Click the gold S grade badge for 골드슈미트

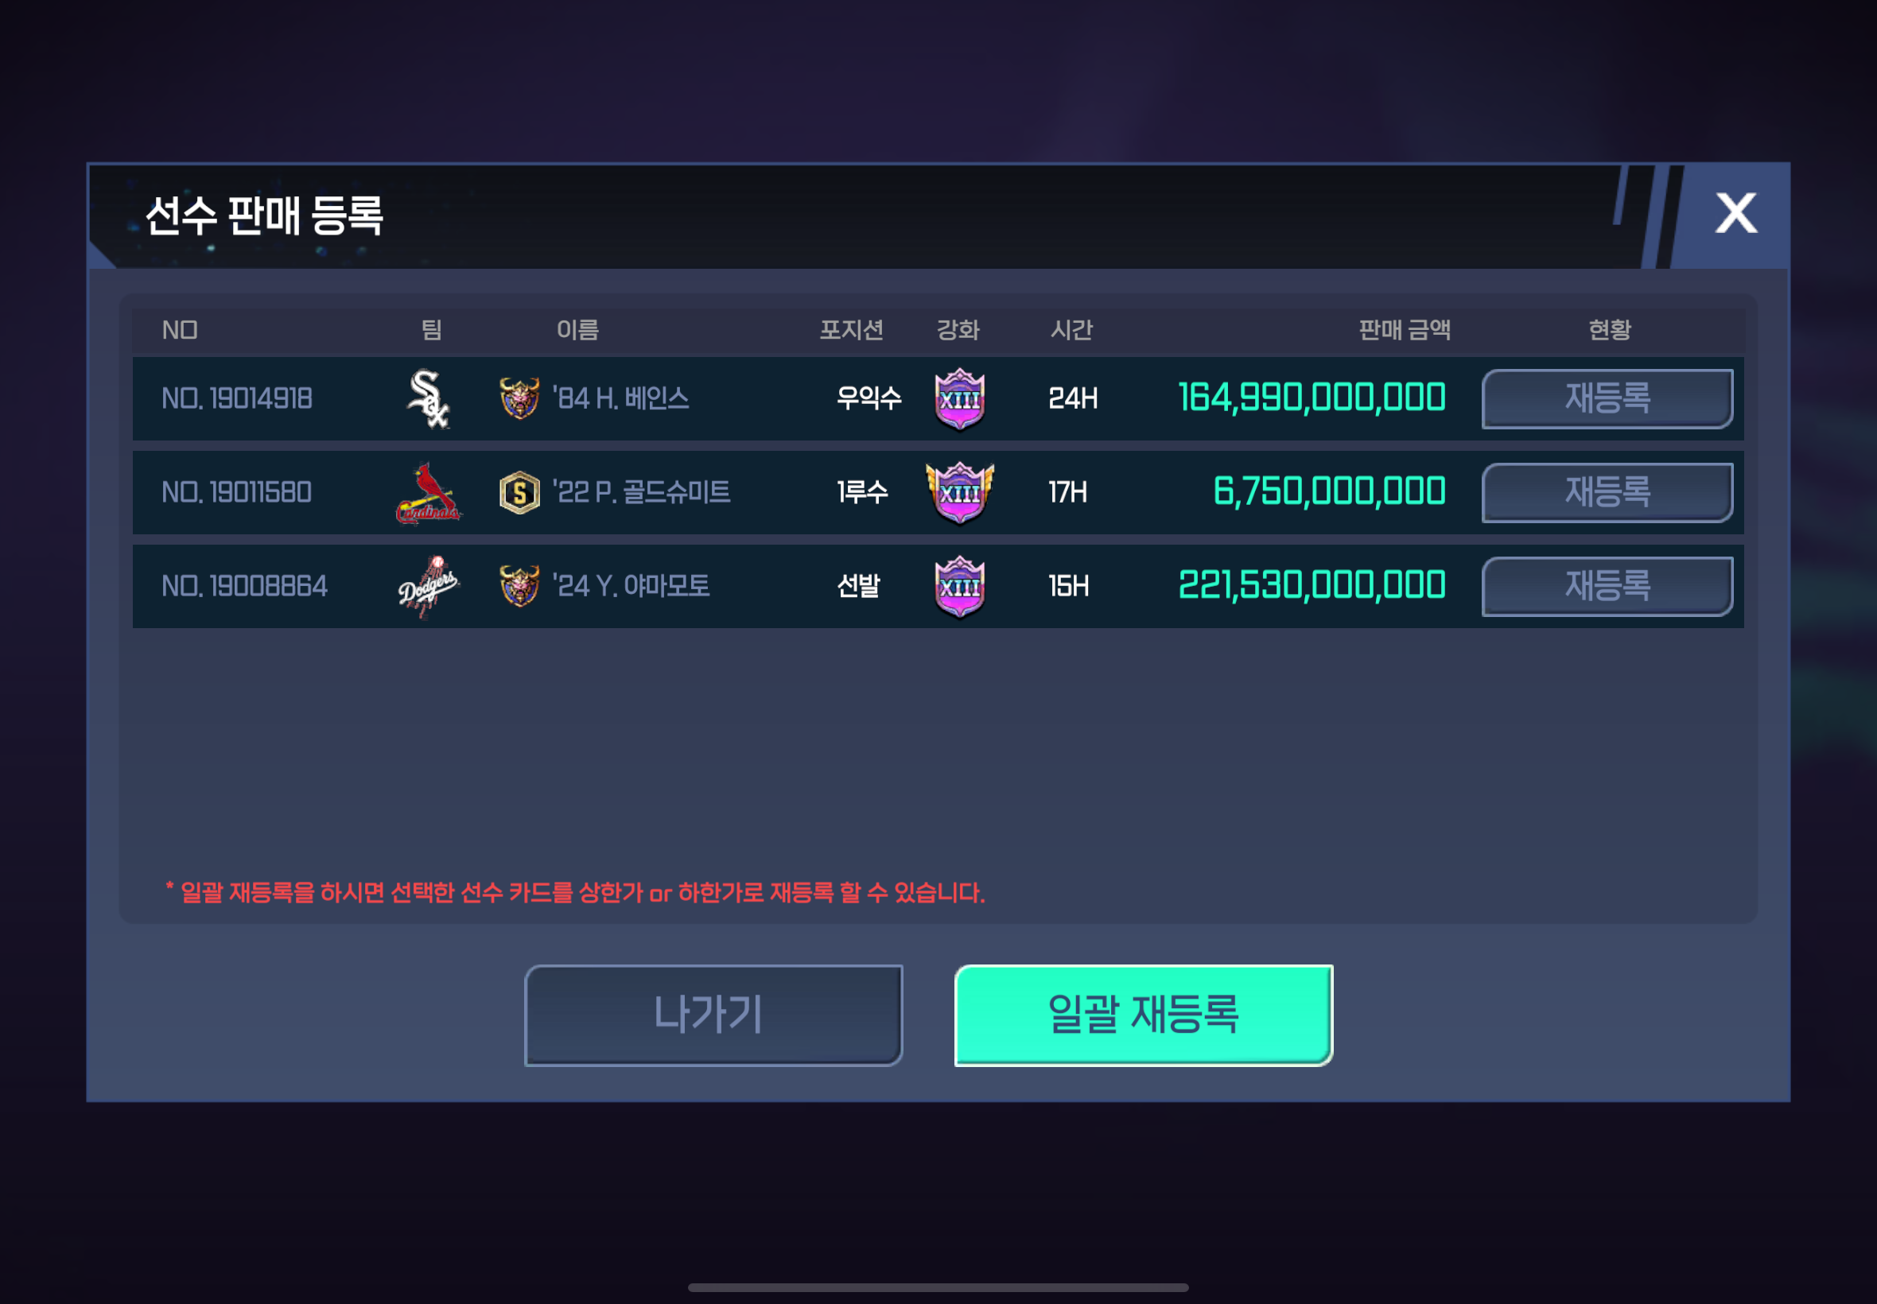pyautogui.click(x=519, y=493)
